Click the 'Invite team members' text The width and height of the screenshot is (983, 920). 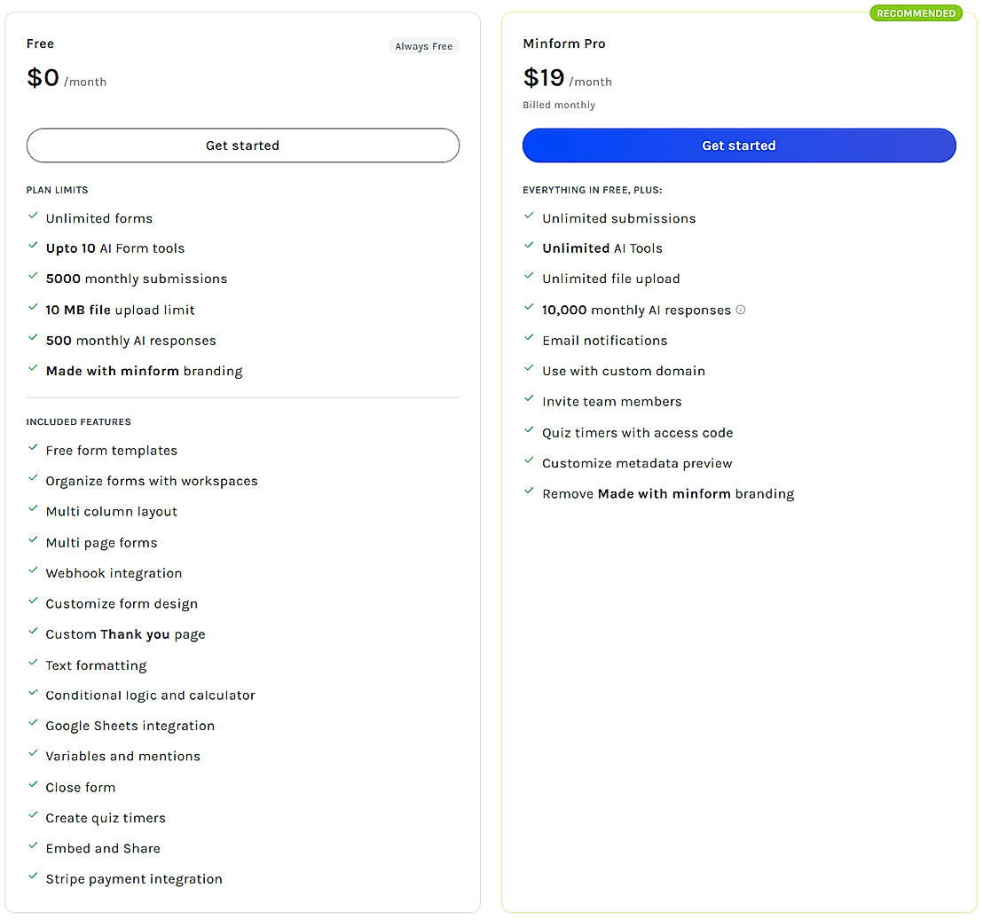point(612,402)
